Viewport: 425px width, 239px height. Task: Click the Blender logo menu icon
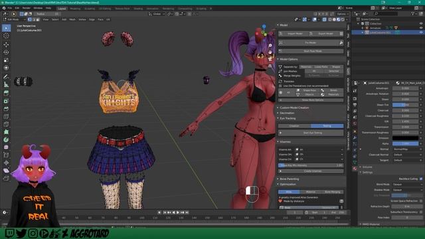coord(4,8)
